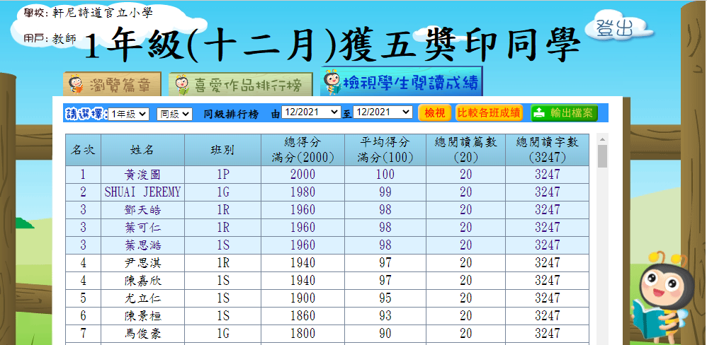Viewport: 707px width, 345px height.
Task: Click the average score 99 cell
Action: 385,192
